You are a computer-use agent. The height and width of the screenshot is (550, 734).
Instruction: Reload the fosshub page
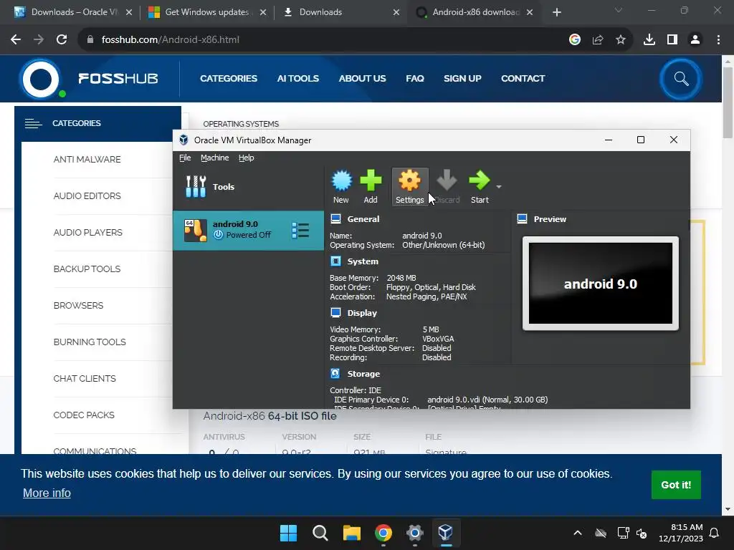click(62, 40)
